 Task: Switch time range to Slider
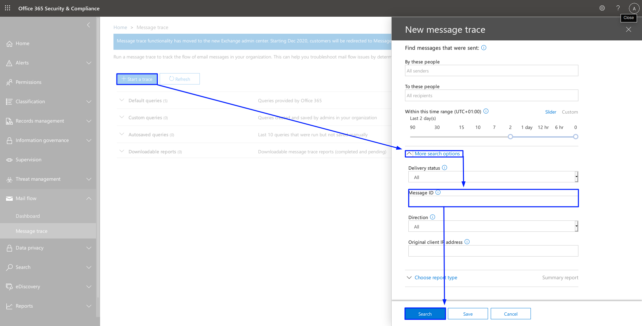[551, 112]
